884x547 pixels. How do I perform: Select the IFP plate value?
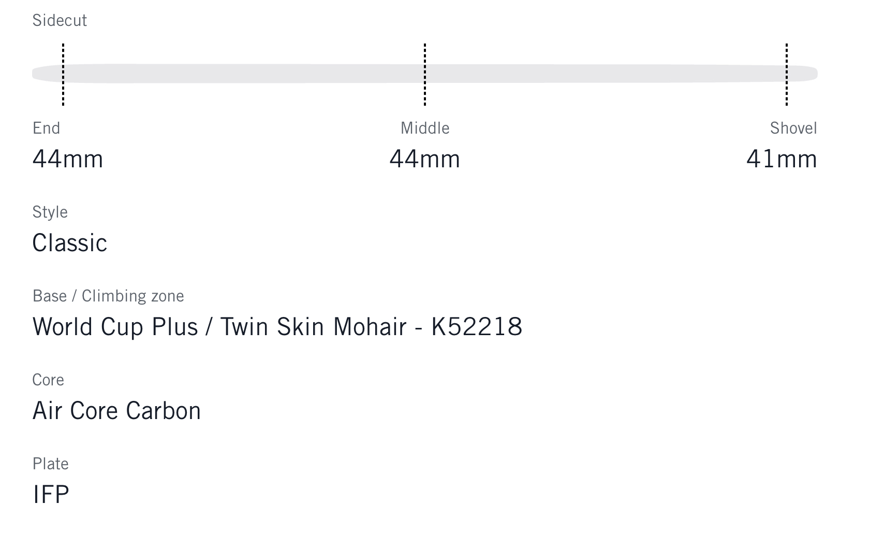pos(51,495)
